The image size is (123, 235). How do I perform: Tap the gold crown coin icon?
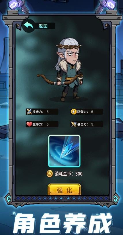(50, 174)
